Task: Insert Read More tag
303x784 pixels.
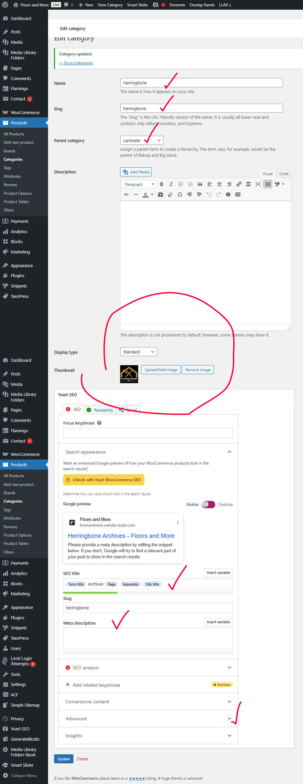Action: coord(248,184)
